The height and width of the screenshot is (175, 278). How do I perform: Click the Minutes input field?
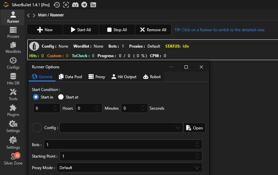pyautogui.click(x=89, y=108)
